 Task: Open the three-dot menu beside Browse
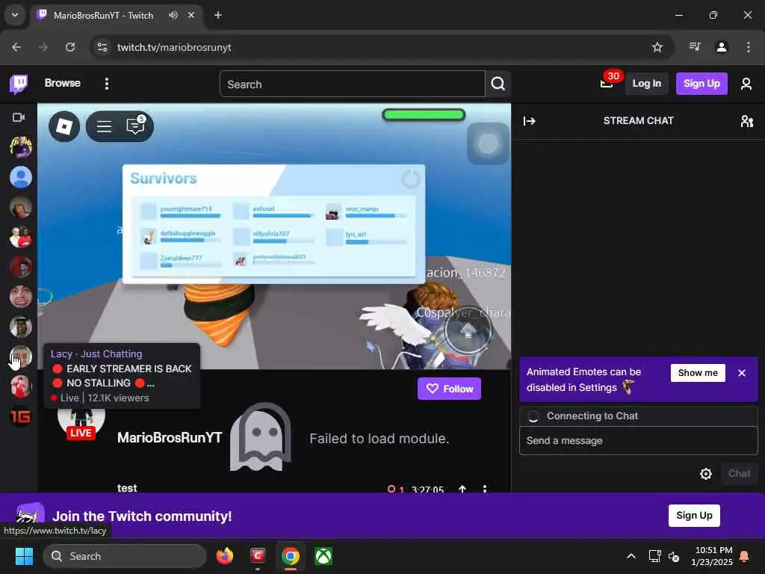107,84
